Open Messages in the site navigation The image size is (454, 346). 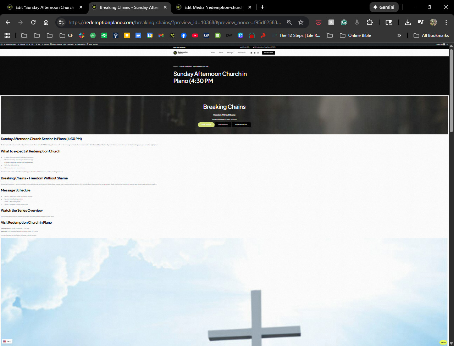click(x=230, y=53)
